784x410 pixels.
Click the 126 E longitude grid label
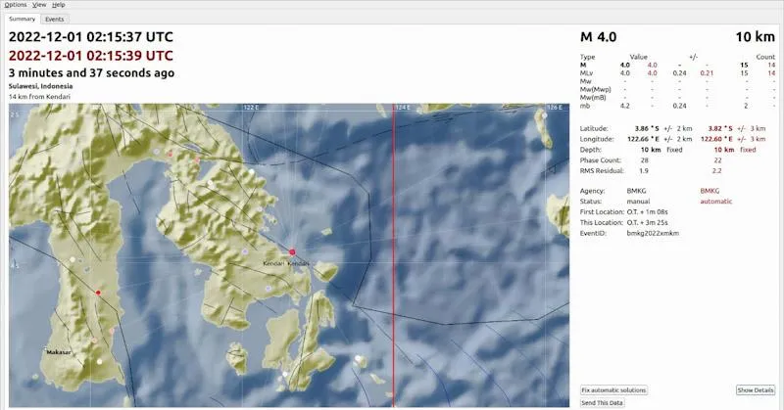(x=554, y=108)
